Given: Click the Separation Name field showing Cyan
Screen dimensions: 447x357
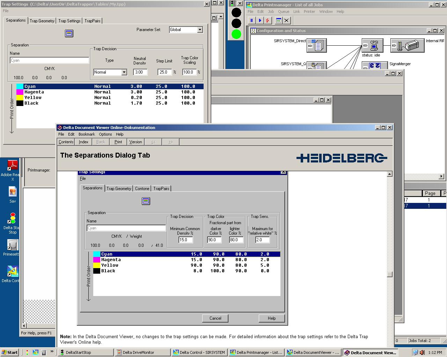Looking at the screenshot, I should (x=50, y=60).
